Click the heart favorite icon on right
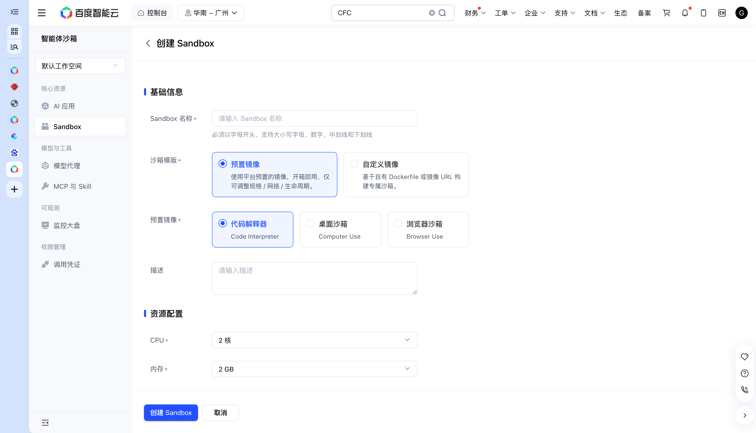This screenshot has width=756, height=433. 744,357
